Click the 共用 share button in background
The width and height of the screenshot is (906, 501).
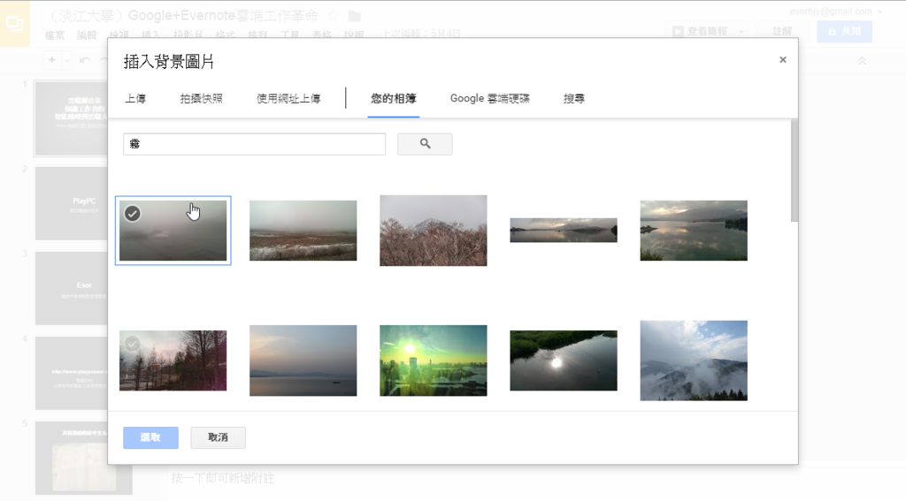click(x=844, y=31)
